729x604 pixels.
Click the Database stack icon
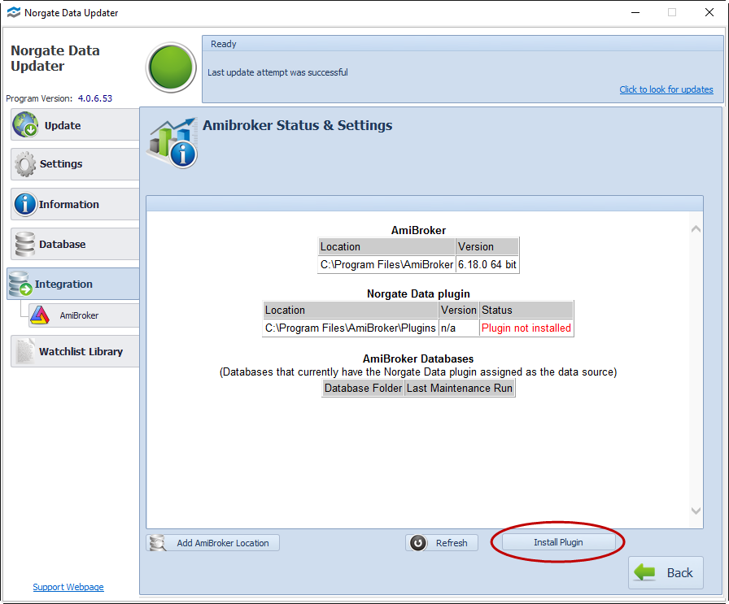coord(25,244)
